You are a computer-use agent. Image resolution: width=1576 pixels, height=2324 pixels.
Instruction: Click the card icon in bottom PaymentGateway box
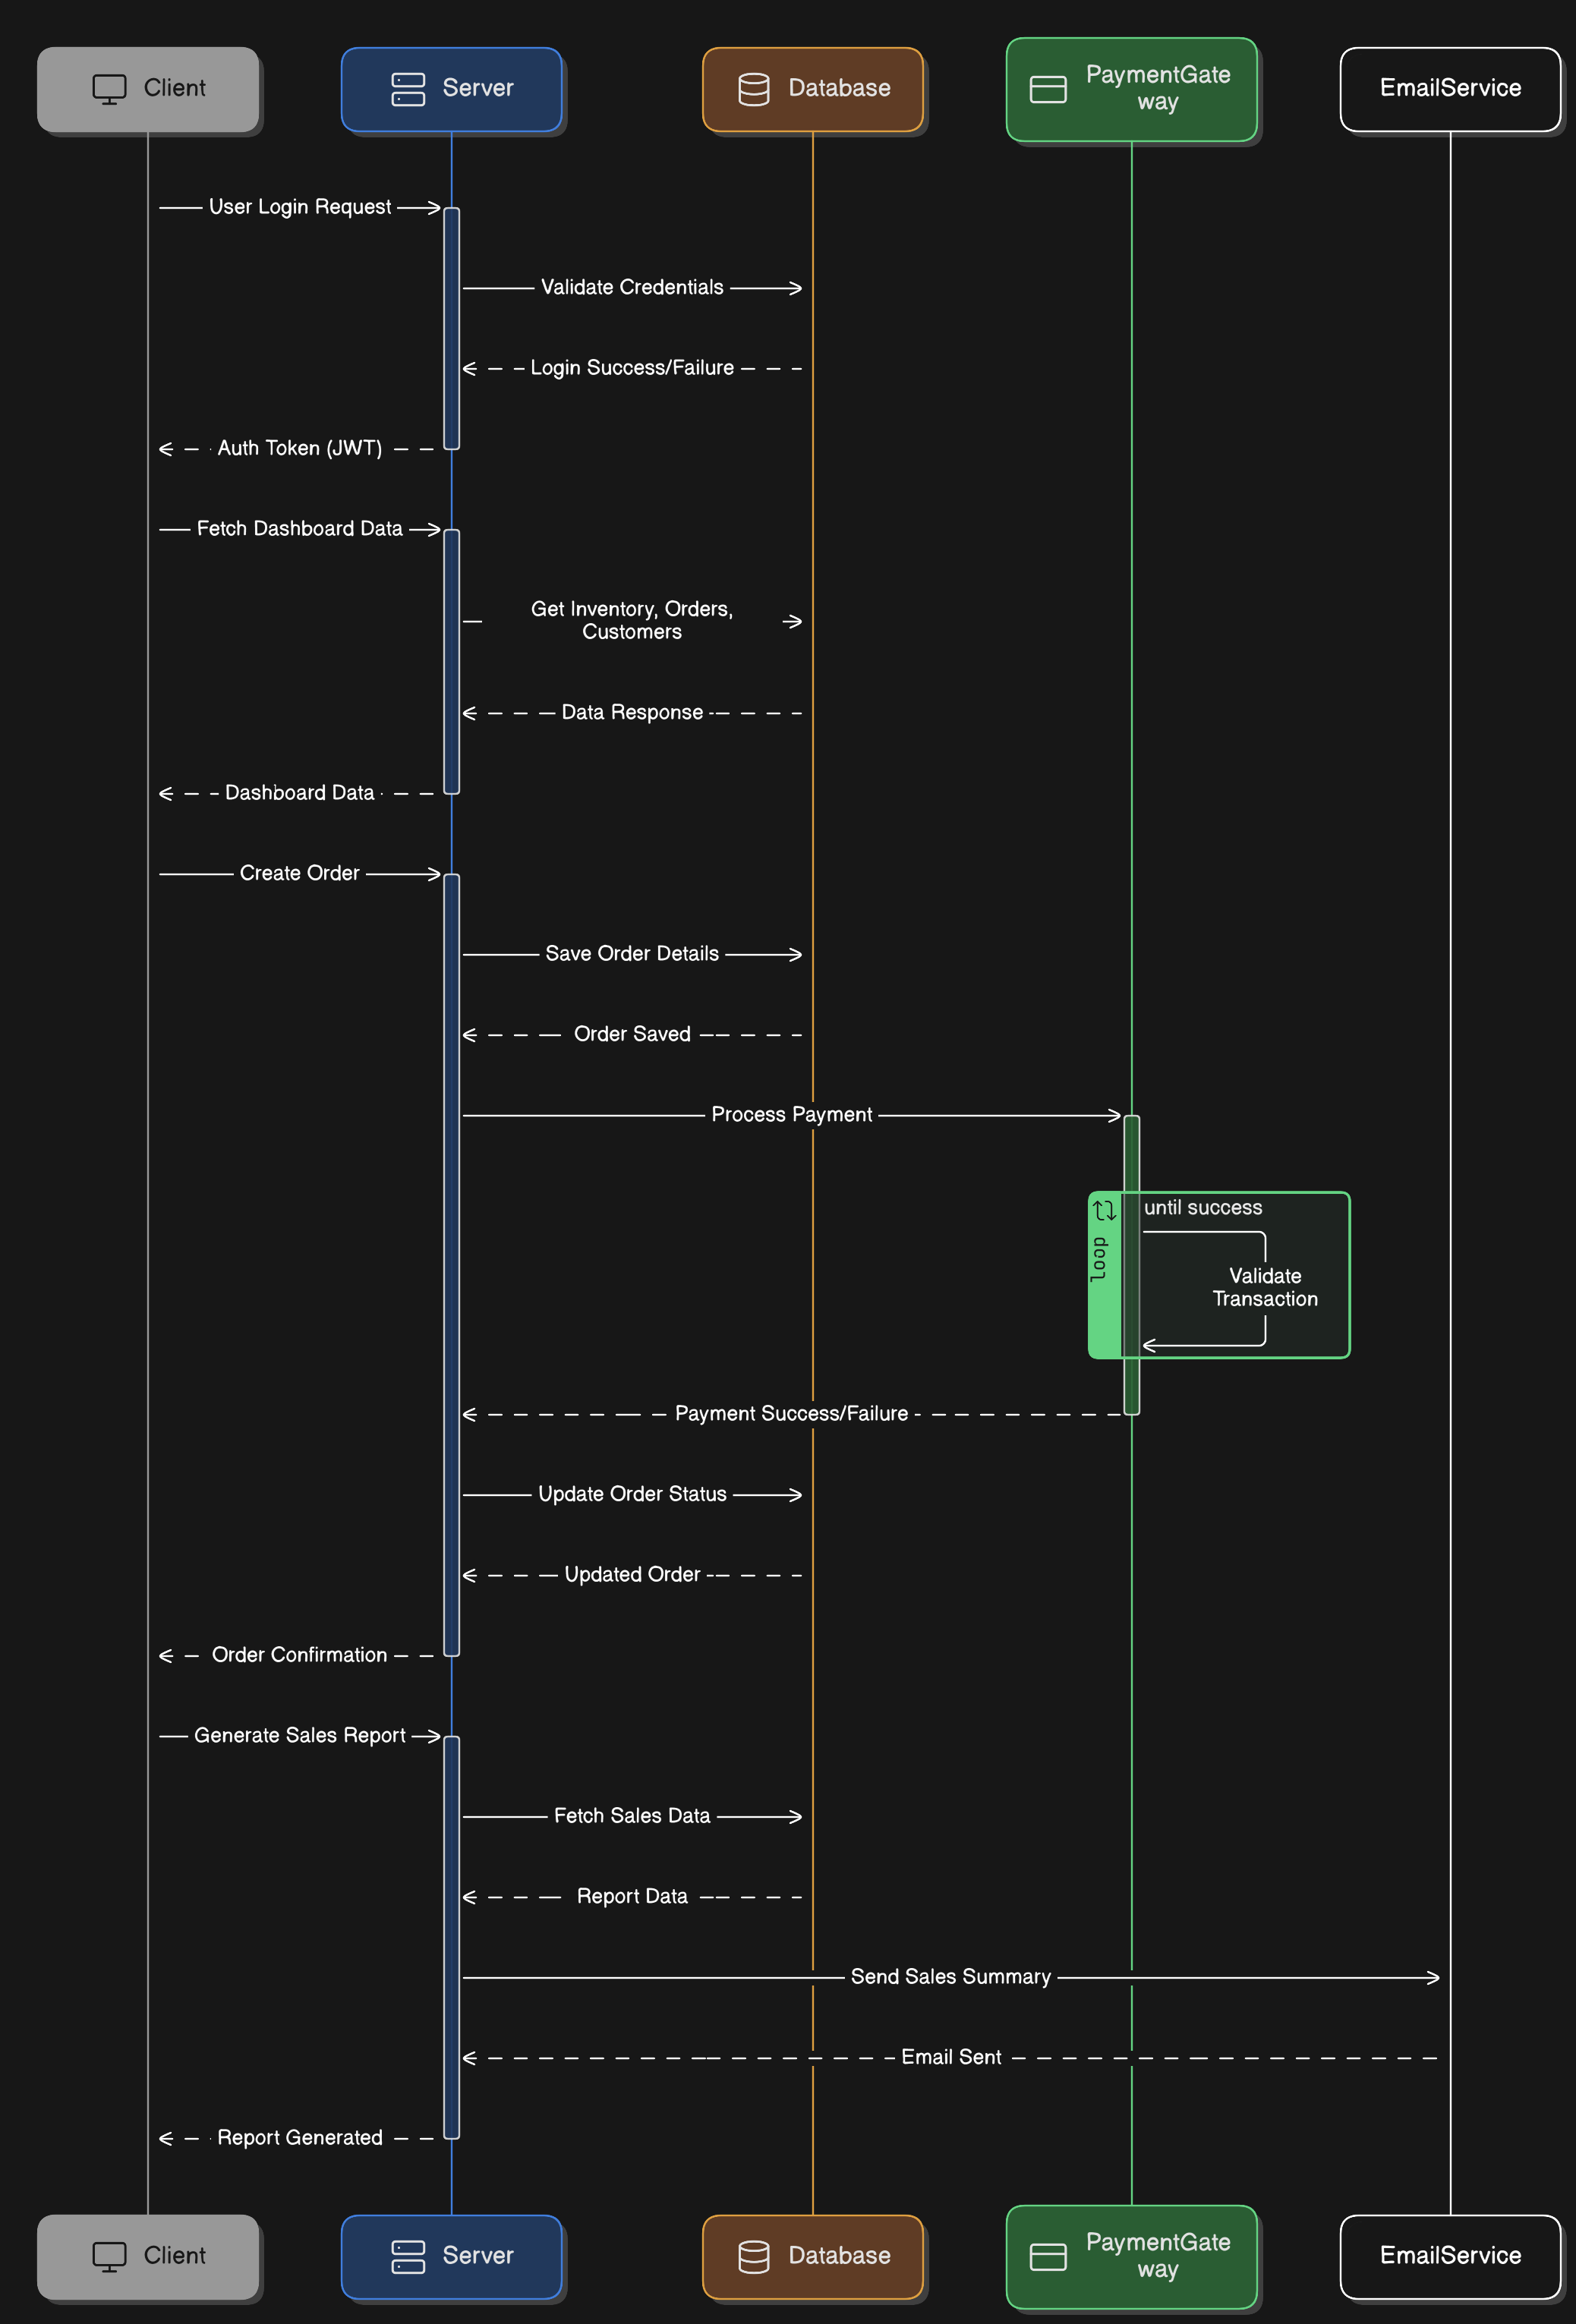click(1048, 2258)
